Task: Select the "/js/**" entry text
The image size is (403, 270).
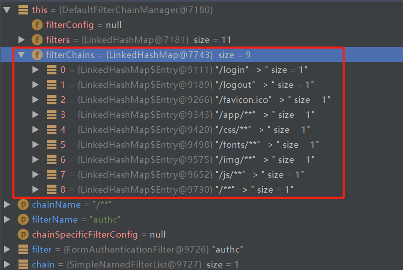Action: (x=231, y=175)
